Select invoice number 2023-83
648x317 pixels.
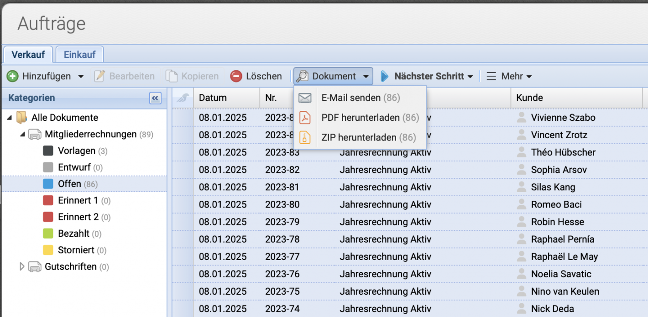tap(282, 152)
